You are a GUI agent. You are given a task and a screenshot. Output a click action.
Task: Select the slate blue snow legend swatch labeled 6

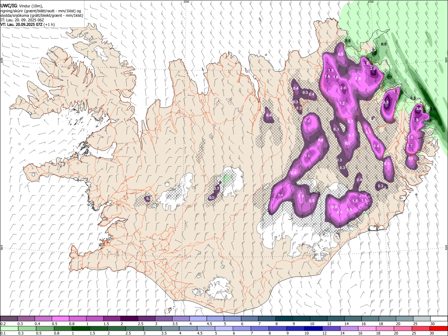point(250,319)
